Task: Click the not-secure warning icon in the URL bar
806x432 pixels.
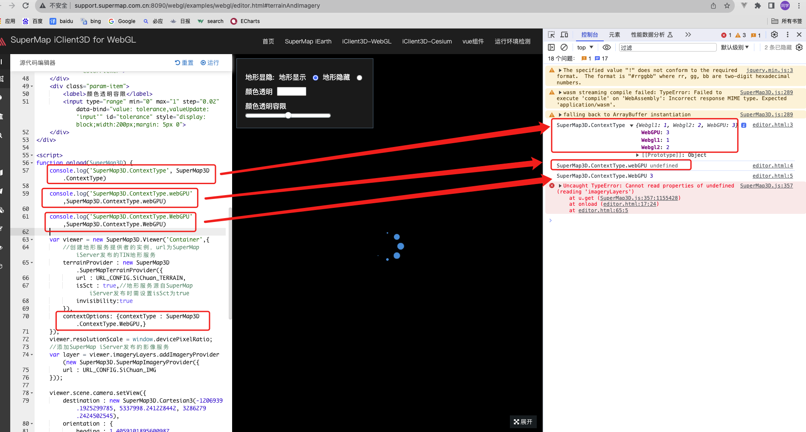Action: (43, 6)
